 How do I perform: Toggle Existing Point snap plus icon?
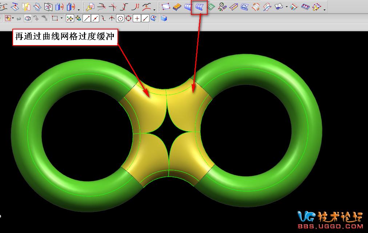137,18
